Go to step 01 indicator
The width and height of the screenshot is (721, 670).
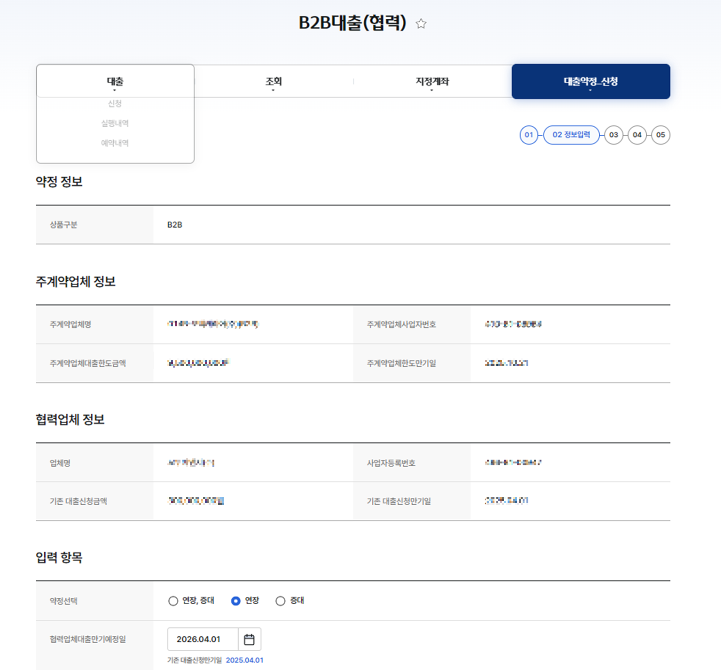[x=529, y=135]
